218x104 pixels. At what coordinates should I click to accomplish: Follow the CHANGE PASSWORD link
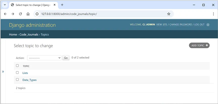click(181, 24)
